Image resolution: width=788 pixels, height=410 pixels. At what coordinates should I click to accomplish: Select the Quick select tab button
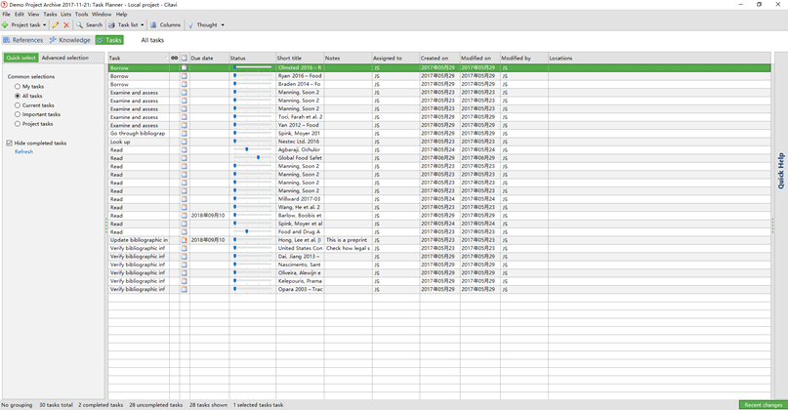[21, 58]
